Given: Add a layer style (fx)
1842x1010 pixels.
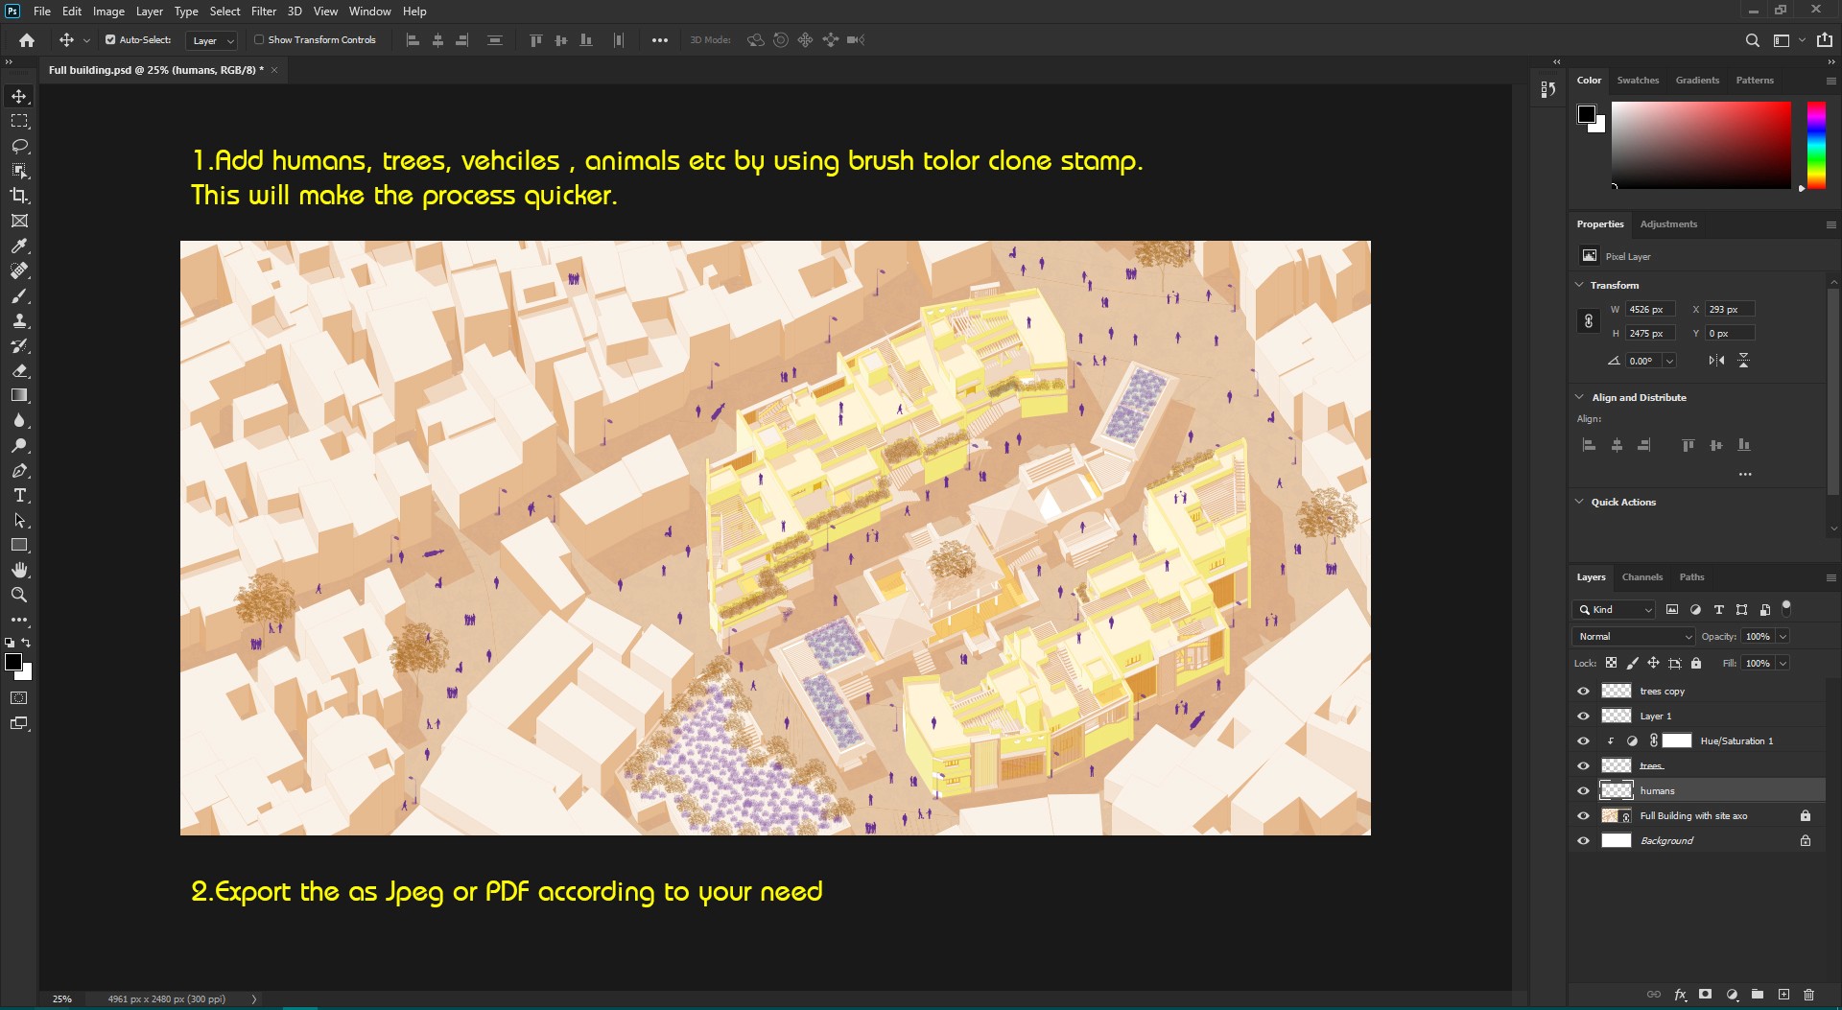Looking at the screenshot, I should pyautogui.click(x=1680, y=995).
